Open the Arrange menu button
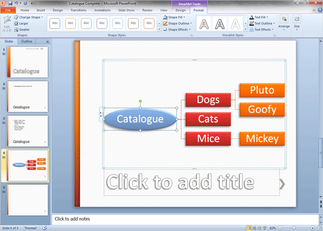The width and height of the screenshot is (323, 231). coord(284,23)
